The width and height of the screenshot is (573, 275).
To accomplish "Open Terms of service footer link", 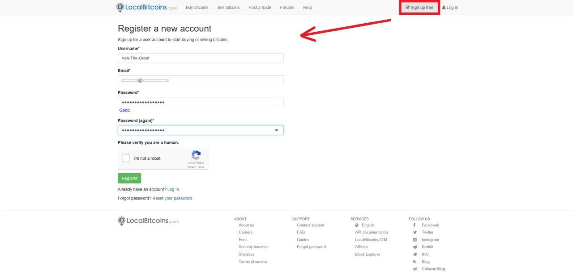I will click(253, 262).
